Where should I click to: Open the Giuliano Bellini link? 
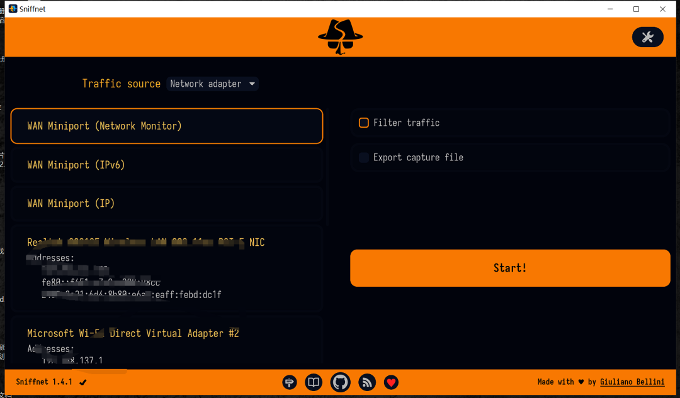[x=632, y=382]
